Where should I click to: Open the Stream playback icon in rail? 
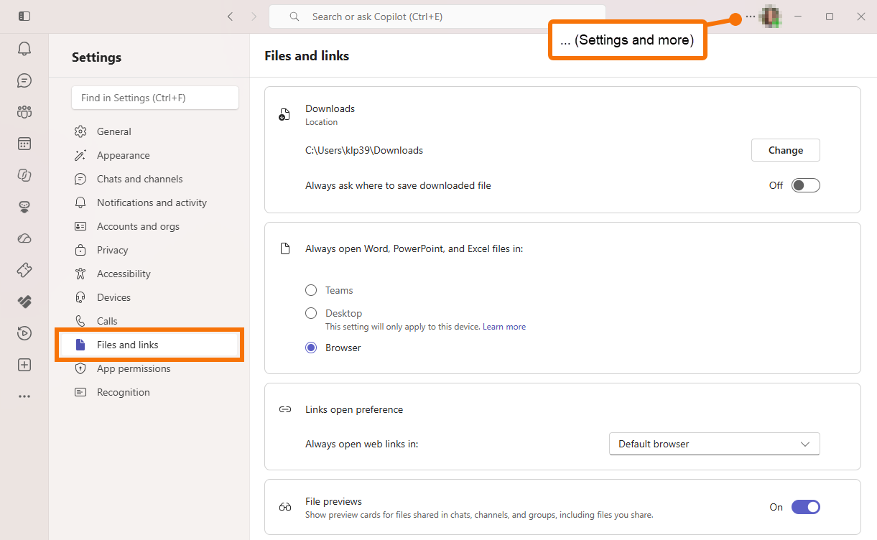24,333
